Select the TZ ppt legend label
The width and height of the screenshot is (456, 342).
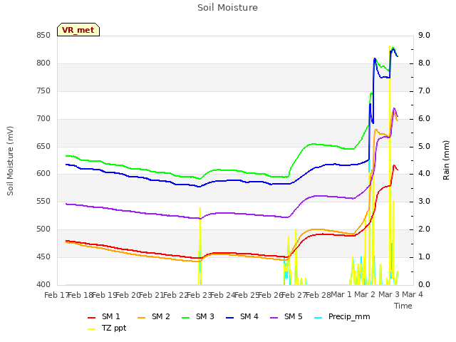click(114, 328)
